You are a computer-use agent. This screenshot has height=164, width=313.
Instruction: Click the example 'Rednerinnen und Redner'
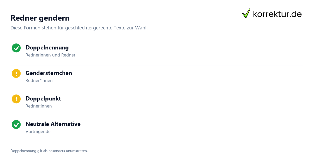click(x=50, y=55)
